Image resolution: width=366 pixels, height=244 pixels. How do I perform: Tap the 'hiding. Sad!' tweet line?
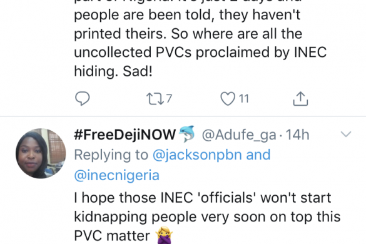113,71
